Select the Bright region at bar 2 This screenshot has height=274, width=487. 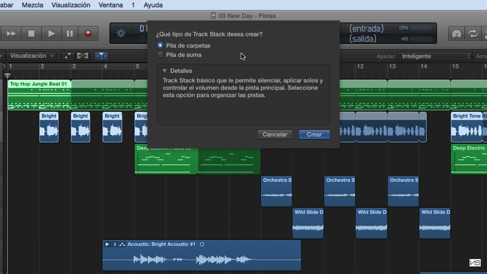pyautogui.click(x=49, y=127)
